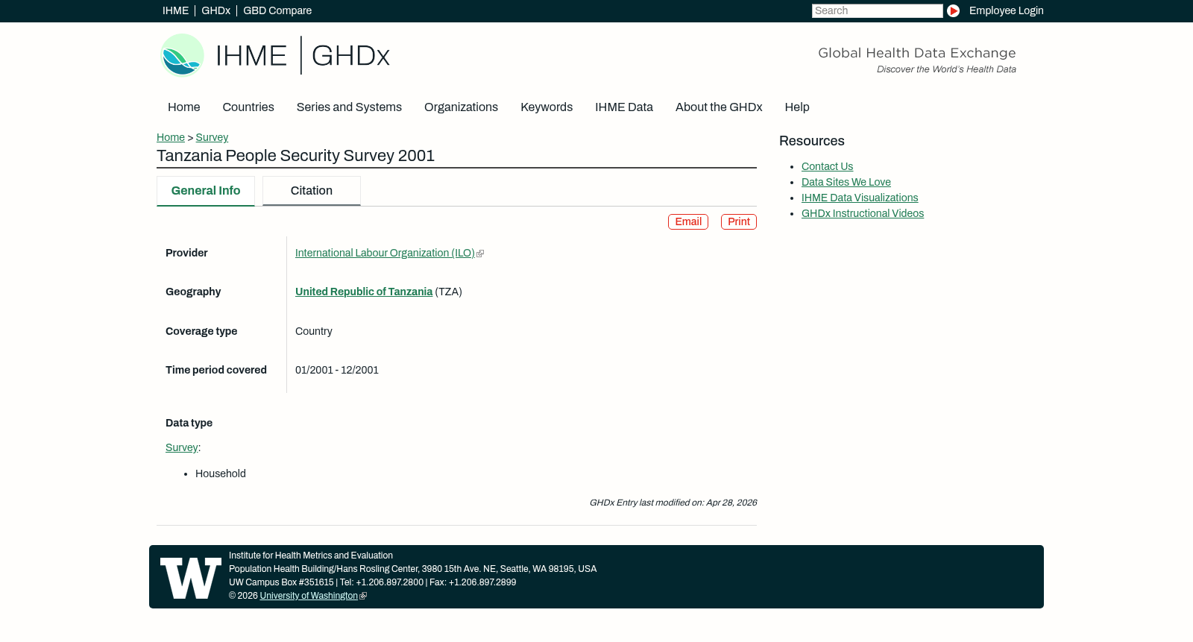Open the Organizations menu item
The height and width of the screenshot is (642, 1193).
(461, 107)
